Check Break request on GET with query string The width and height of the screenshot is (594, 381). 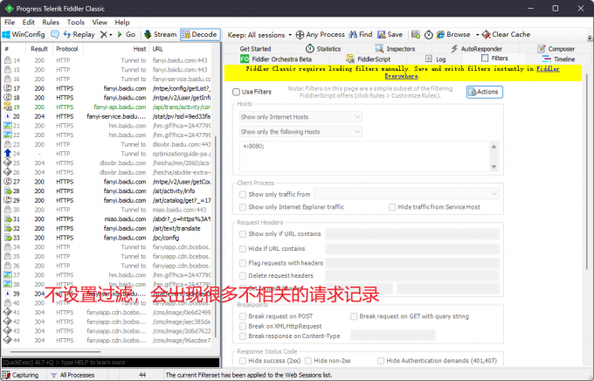pyautogui.click(x=354, y=316)
